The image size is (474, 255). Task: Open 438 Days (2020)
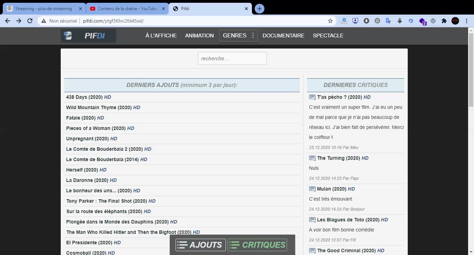(x=88, y=97)
